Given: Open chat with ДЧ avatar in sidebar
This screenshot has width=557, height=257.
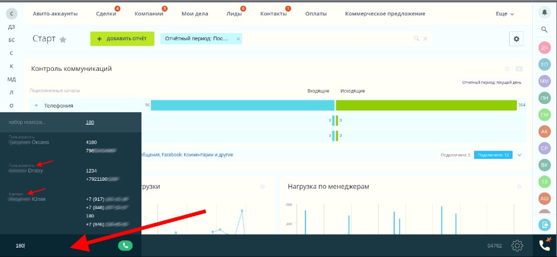Looking at the screenshot, I should pos(545,47).
